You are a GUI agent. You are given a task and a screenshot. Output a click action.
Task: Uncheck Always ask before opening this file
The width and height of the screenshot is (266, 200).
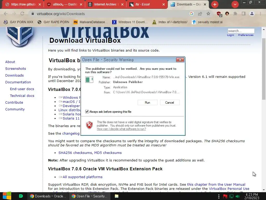coord(87,111)
